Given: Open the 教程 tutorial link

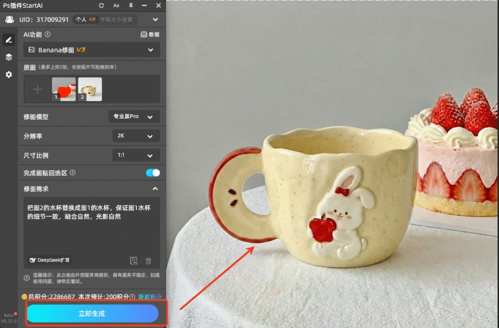Looking at the screenshot, I should point(150,35).
